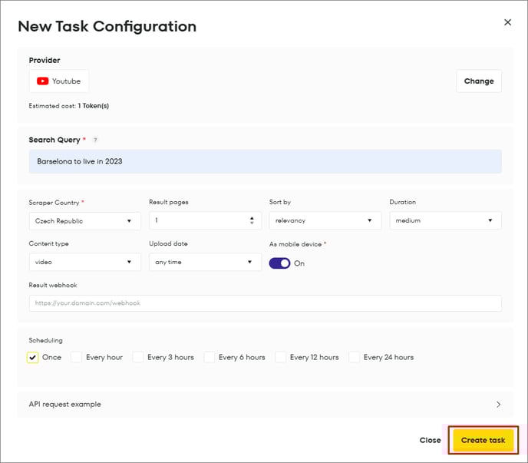The height and width of the screenshot is (463, 528).
Task: Click the Create task button
Action: pyautogui.click(x=483, y=440)
